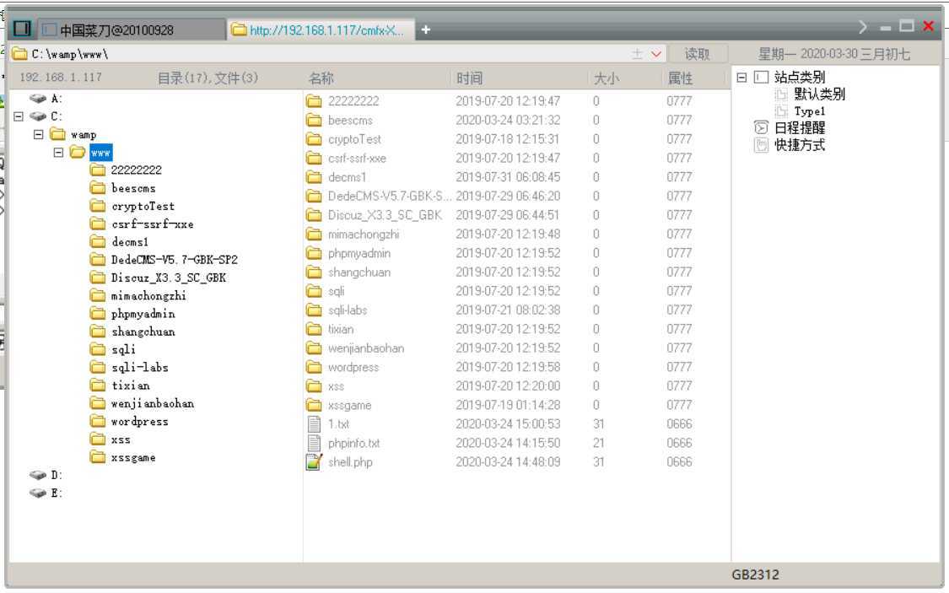
Task: Click the xssgame folder icon in the tree
Action: [x=98, y=457]
